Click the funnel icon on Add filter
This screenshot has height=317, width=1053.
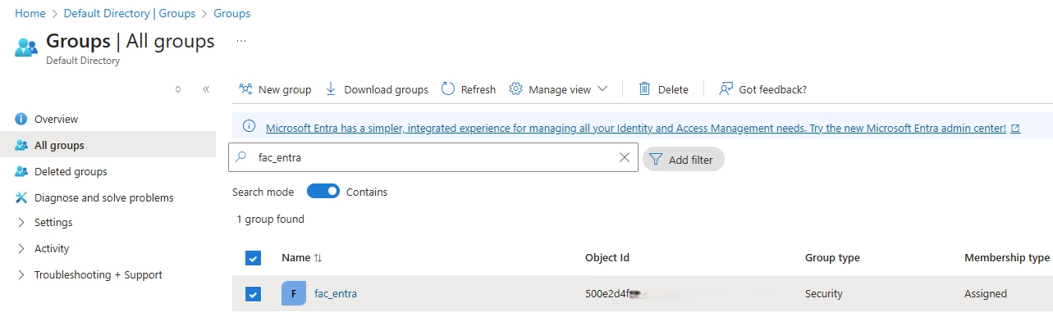(656, 159)
